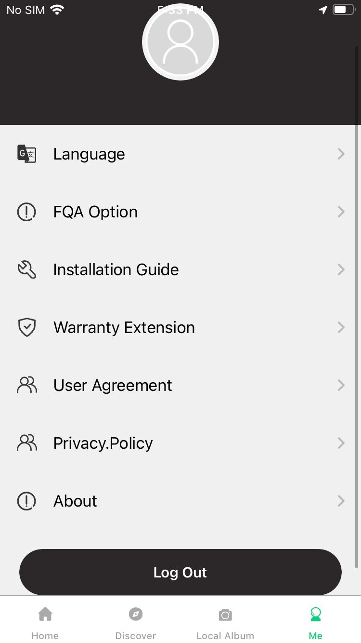Click the Warranty Extension shield icon
The width and height of the screenshot is (361, 643).
pyautogui.click(x=27, y=327)
